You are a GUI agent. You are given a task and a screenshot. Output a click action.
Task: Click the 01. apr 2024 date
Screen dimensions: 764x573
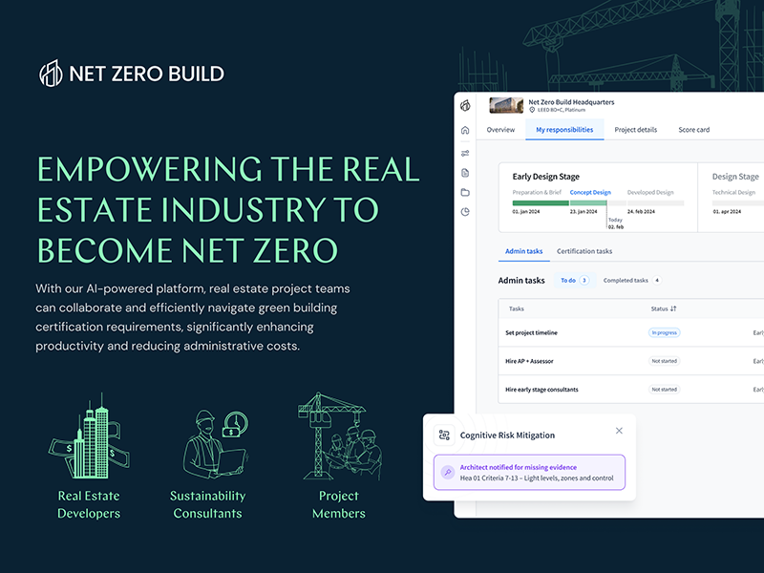(727, 212)
